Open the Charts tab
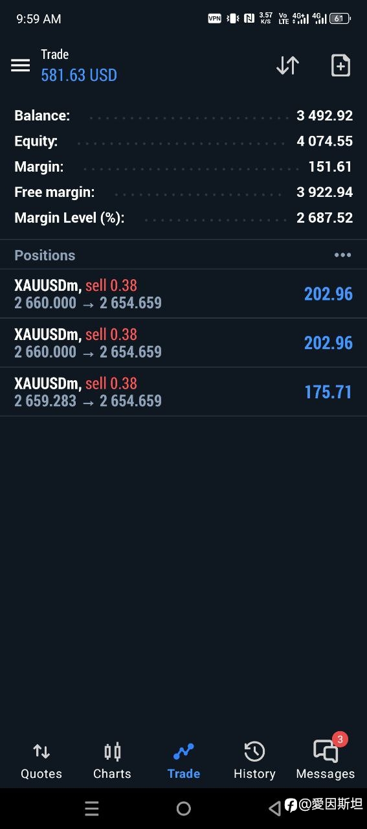 click(112, 761)
